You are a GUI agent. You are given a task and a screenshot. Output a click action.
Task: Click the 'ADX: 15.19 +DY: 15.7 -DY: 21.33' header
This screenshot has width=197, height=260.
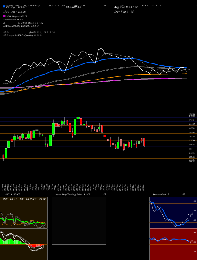click(x=24, y=199)
